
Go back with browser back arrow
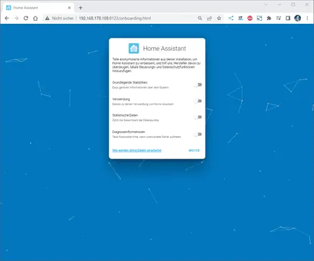(x=7, y=18)
